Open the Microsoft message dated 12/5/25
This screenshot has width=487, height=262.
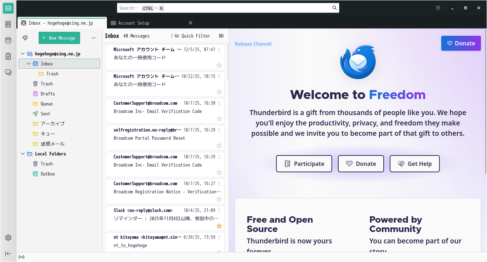tap(165, 57)
